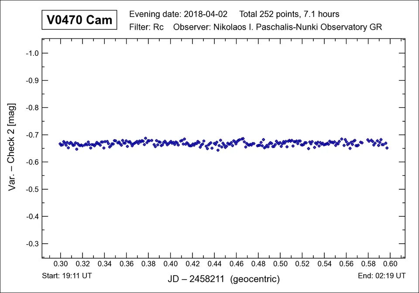The image size is (419, 293).
Task: Click the y-axis tick label -0.8
Action: (32, 108)
